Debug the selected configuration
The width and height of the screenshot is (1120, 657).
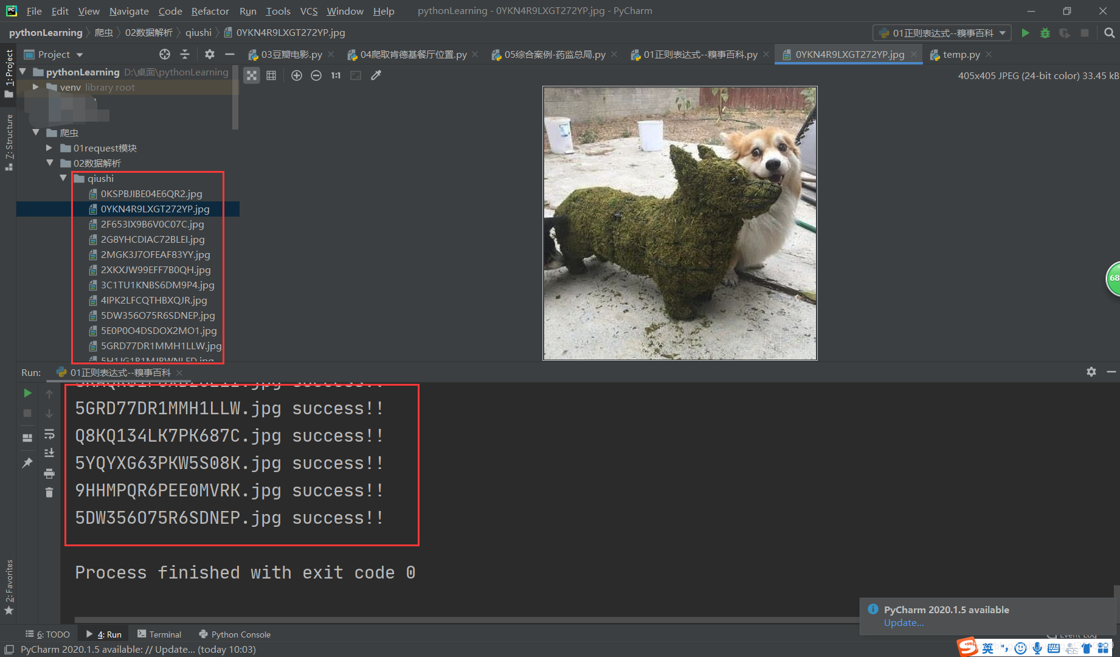[1045, 33]
